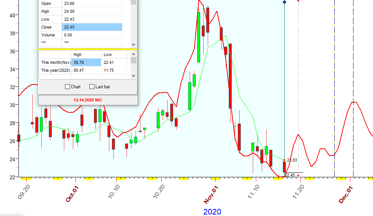Select This month(Nov) High value 38.78
Viewport: 373px width, 216px height.
coord(86,62)
